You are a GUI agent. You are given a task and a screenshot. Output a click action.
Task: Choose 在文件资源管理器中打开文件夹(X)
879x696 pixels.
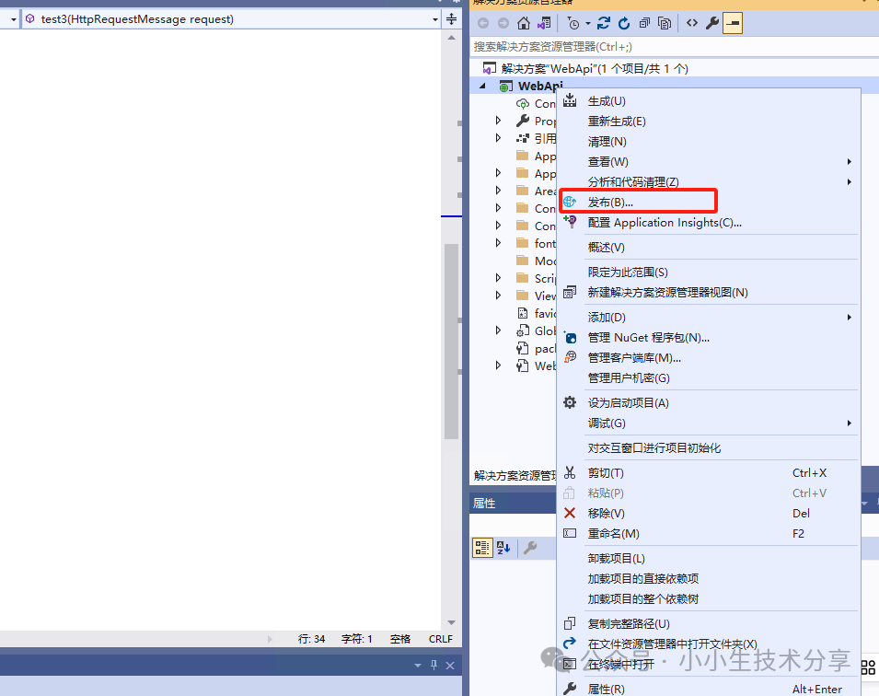[709, 644]
